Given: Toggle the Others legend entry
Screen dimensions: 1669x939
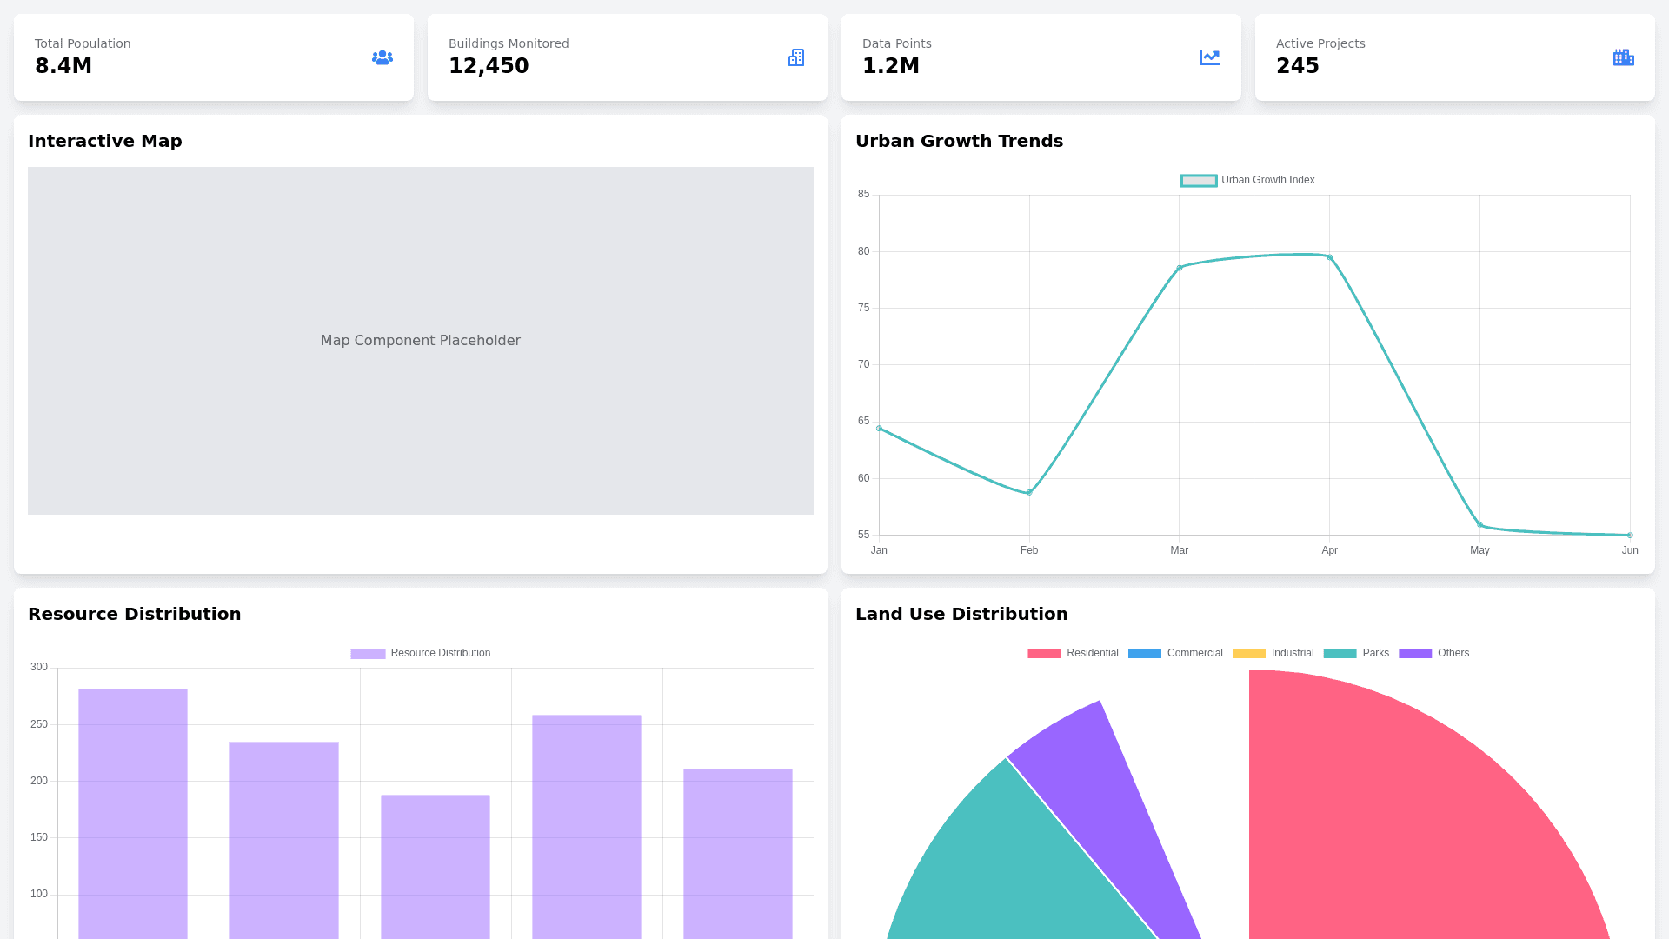Looking at the screenshot, I should coord(1433,654).
